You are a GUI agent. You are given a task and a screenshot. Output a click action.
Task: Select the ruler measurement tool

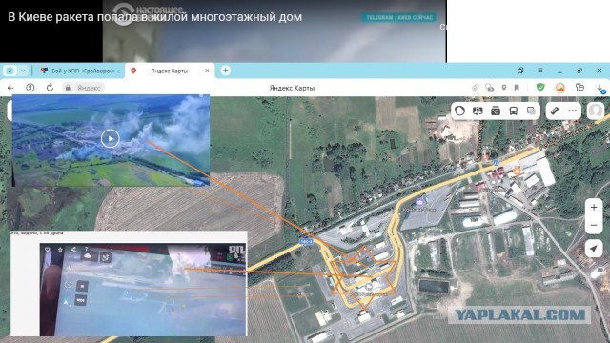(x=555, y=111)
